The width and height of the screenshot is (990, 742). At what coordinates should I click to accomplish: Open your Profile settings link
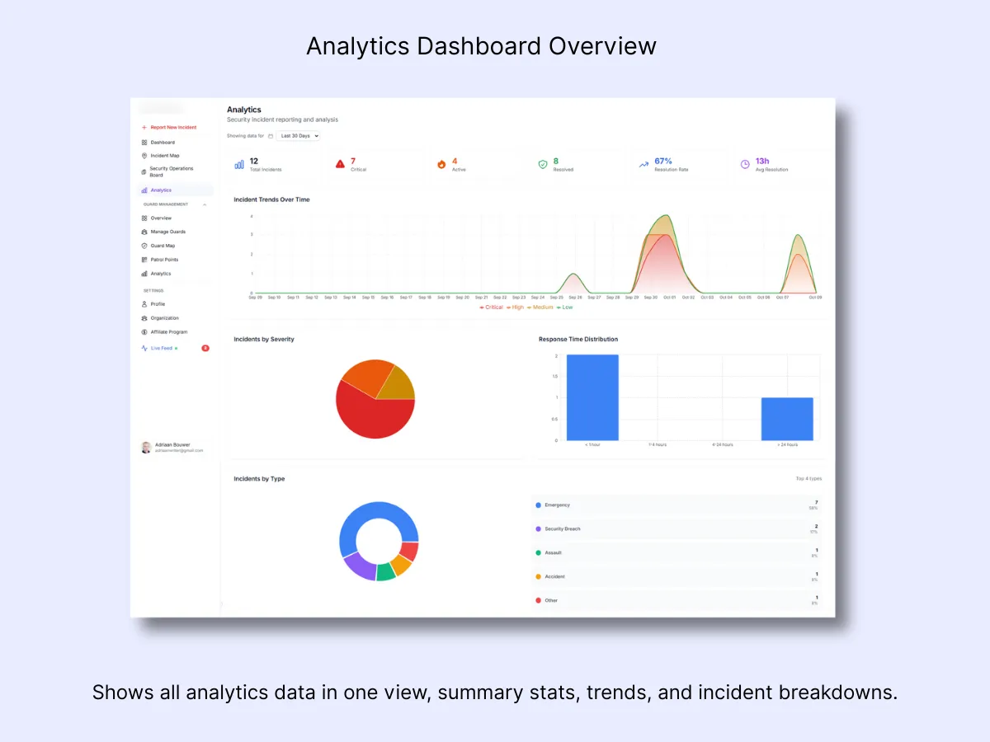click(x=155, y=304)
